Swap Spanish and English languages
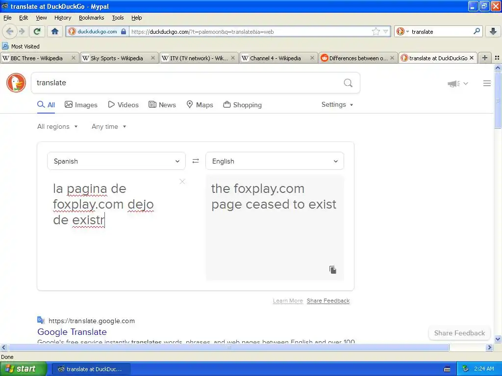502x376 pixels. pos(196,161)
